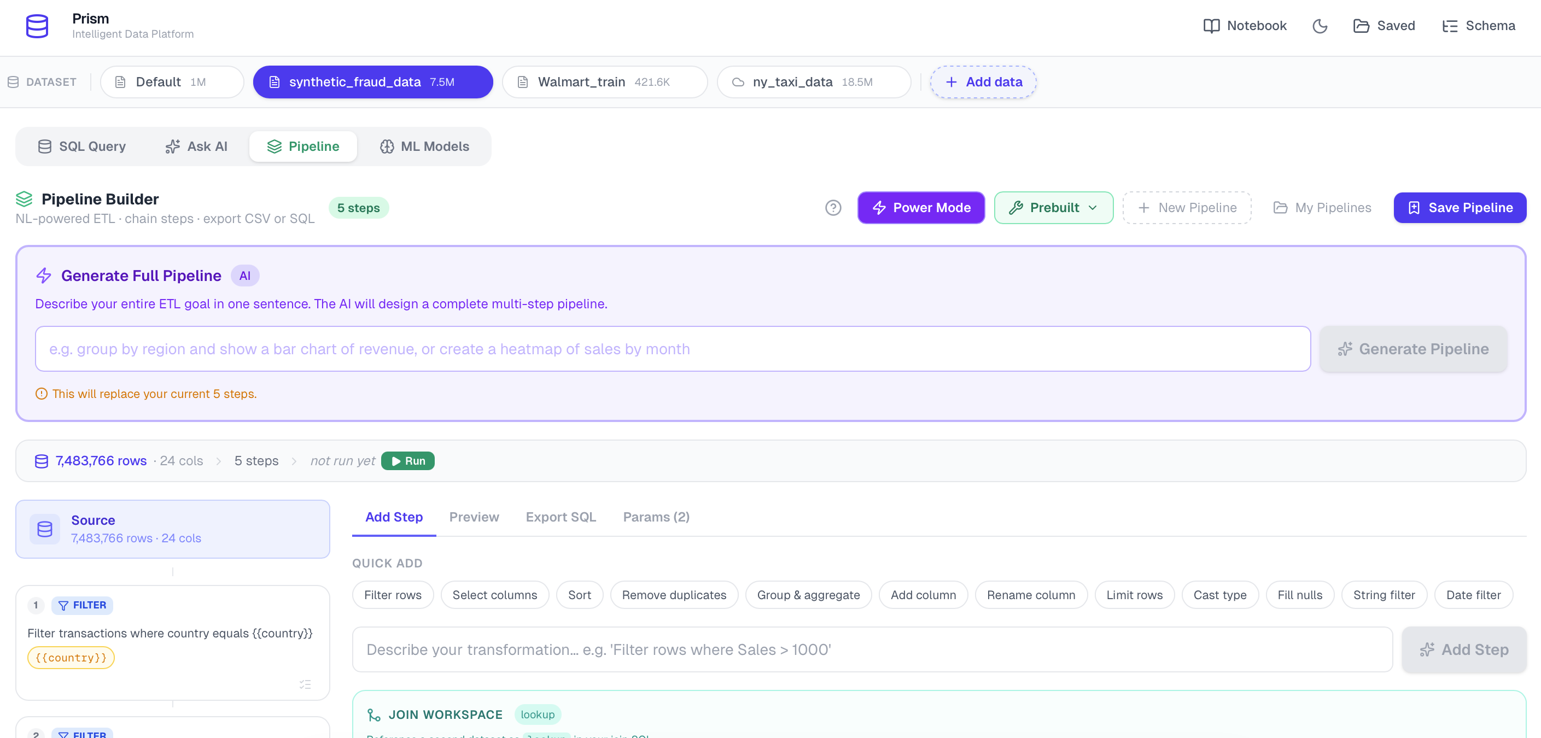Open the Preview tab
Viewport: 1541px width, 738px height.
pyautogui.click(x=474, y=517)
